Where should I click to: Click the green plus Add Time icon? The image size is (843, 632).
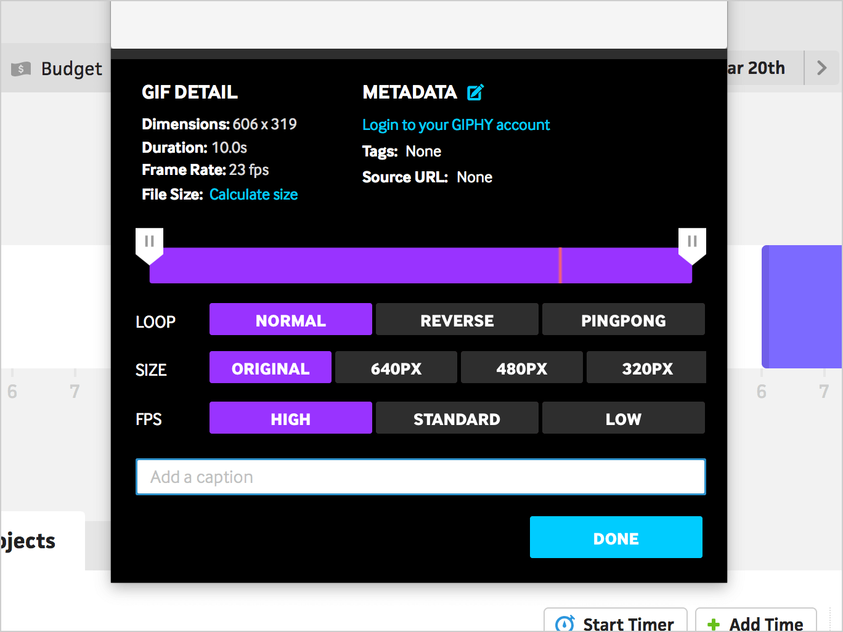pos(714,625)
